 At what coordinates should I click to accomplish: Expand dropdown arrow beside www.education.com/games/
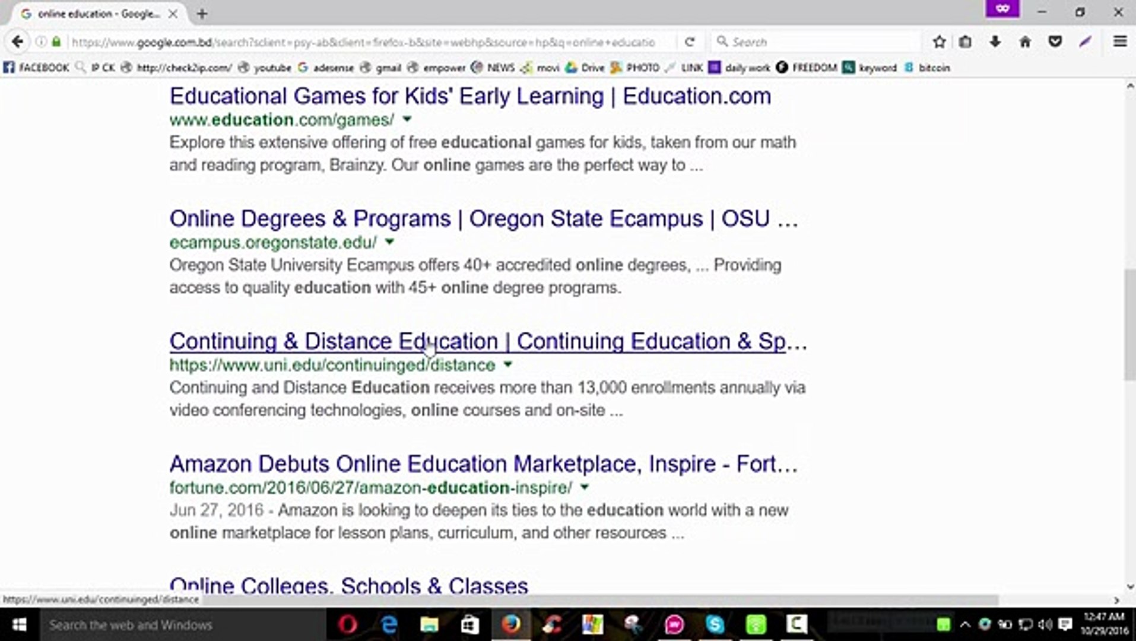[x=407, y=119]
